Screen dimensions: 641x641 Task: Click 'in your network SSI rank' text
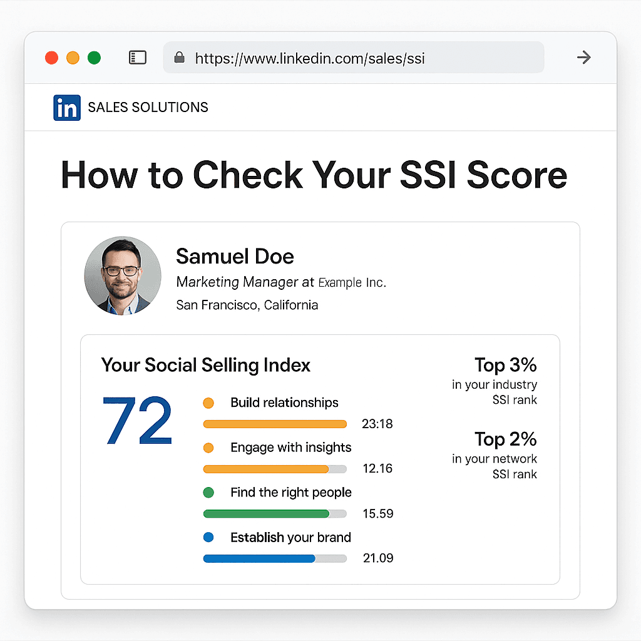pyautogui.click(x=495, y=466)
